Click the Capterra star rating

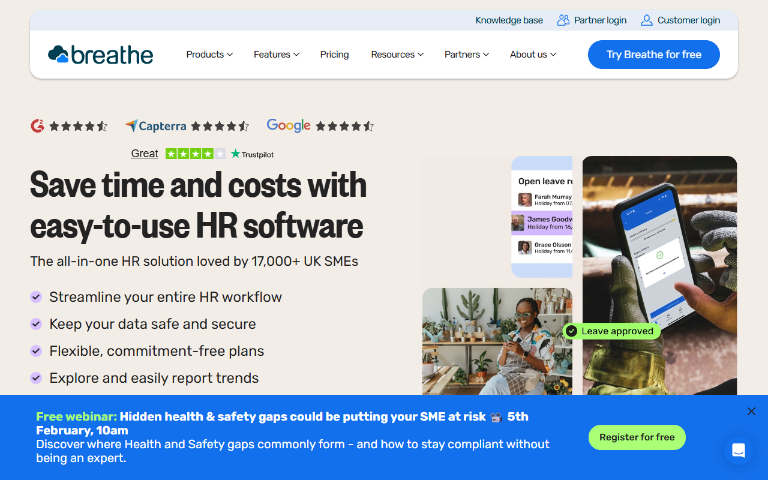(220, 126)
